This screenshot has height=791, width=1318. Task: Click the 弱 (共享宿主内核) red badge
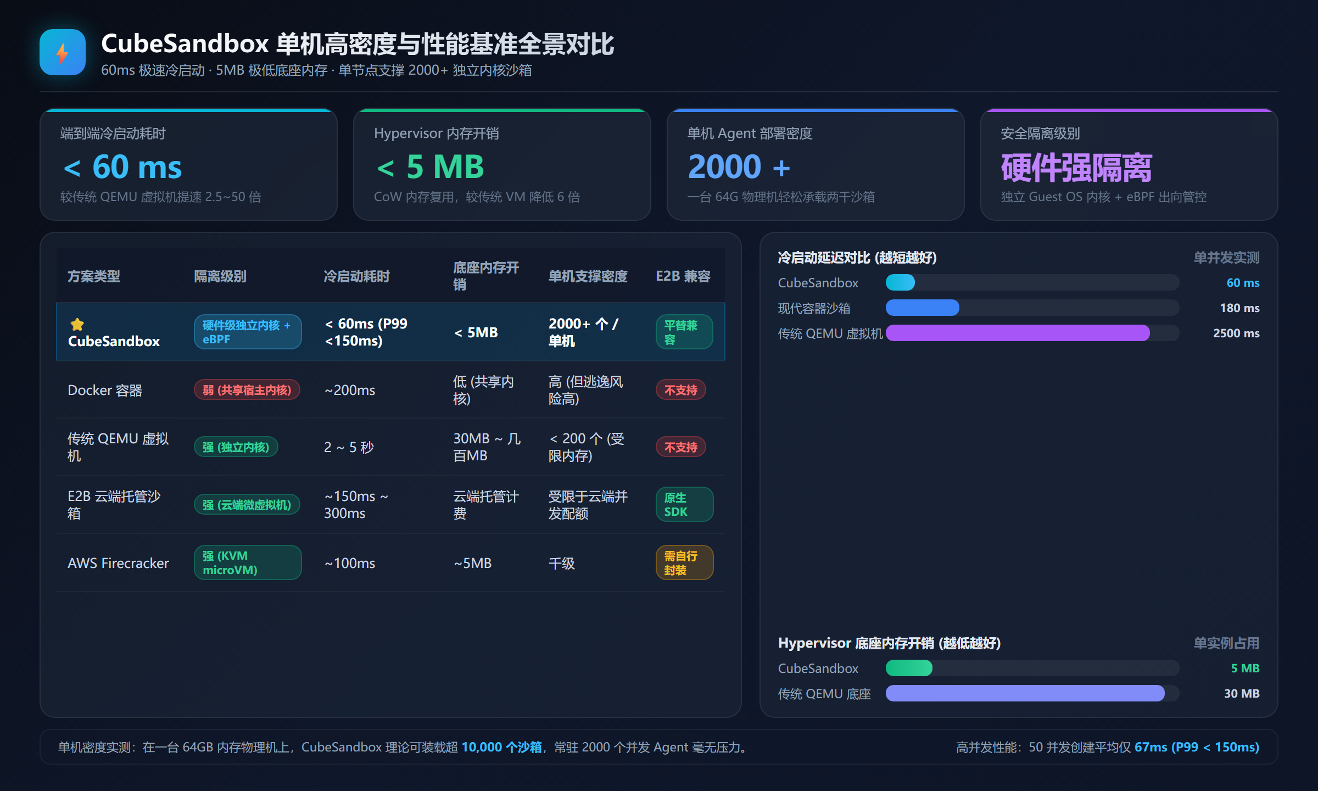coord(247,390)
